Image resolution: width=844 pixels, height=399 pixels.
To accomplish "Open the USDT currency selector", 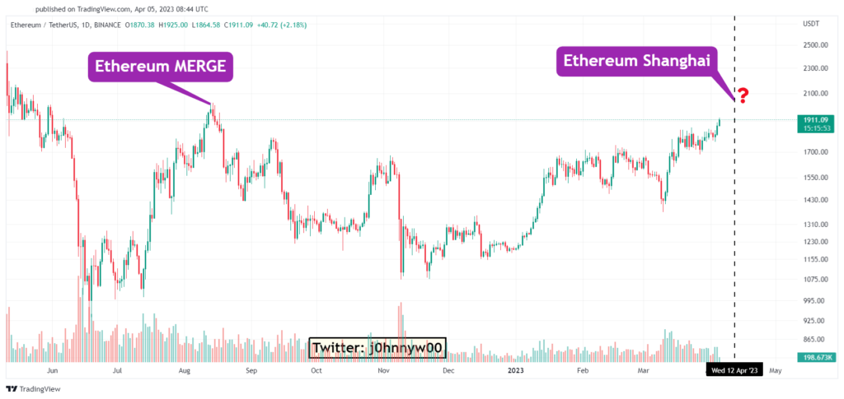I will point(810,24).
